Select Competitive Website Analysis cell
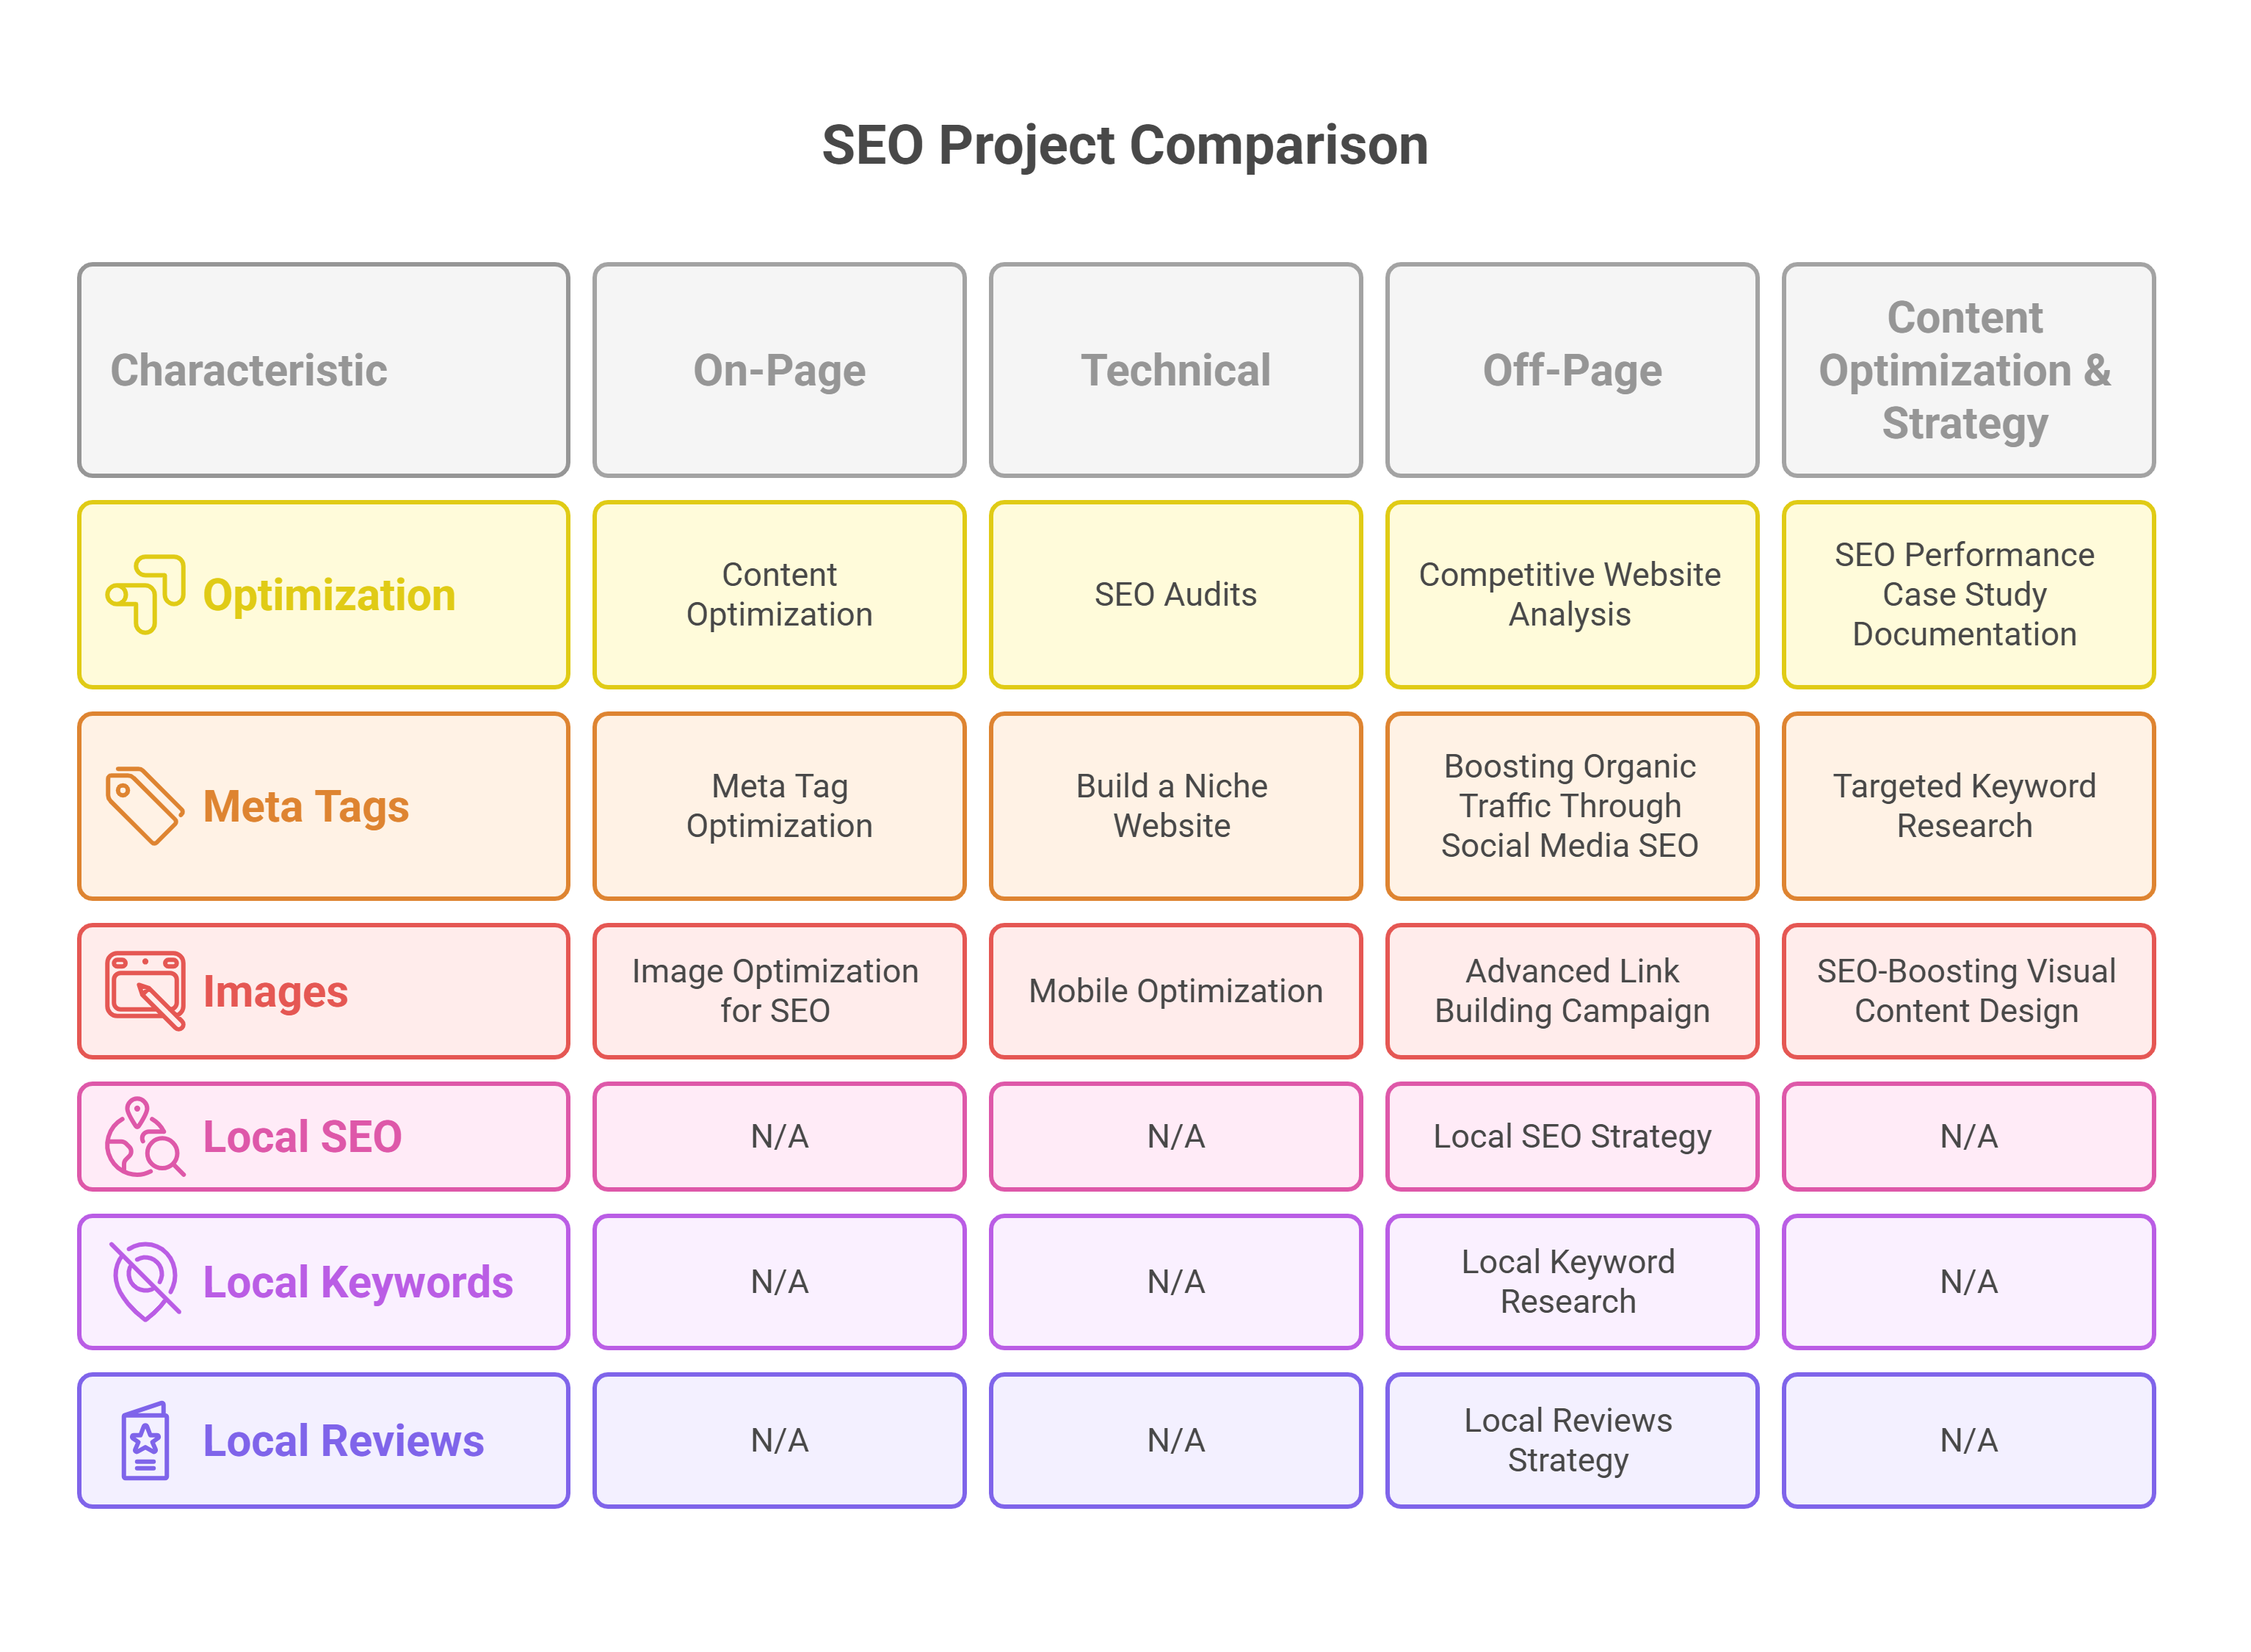 tap(1571, 594)
